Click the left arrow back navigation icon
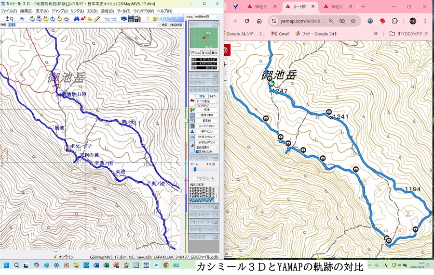This screenshot has width=434, height=275. (x=107, y=19)
